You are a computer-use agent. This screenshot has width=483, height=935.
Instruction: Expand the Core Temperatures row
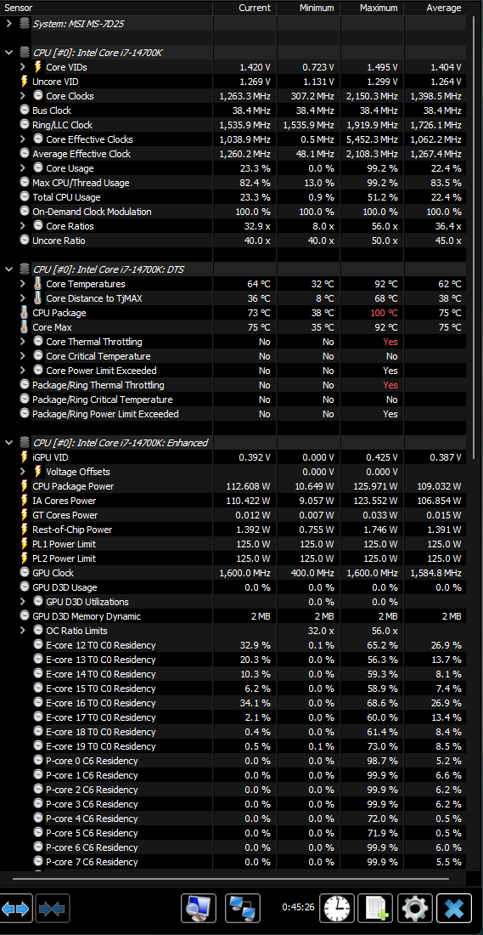[23, 284]
